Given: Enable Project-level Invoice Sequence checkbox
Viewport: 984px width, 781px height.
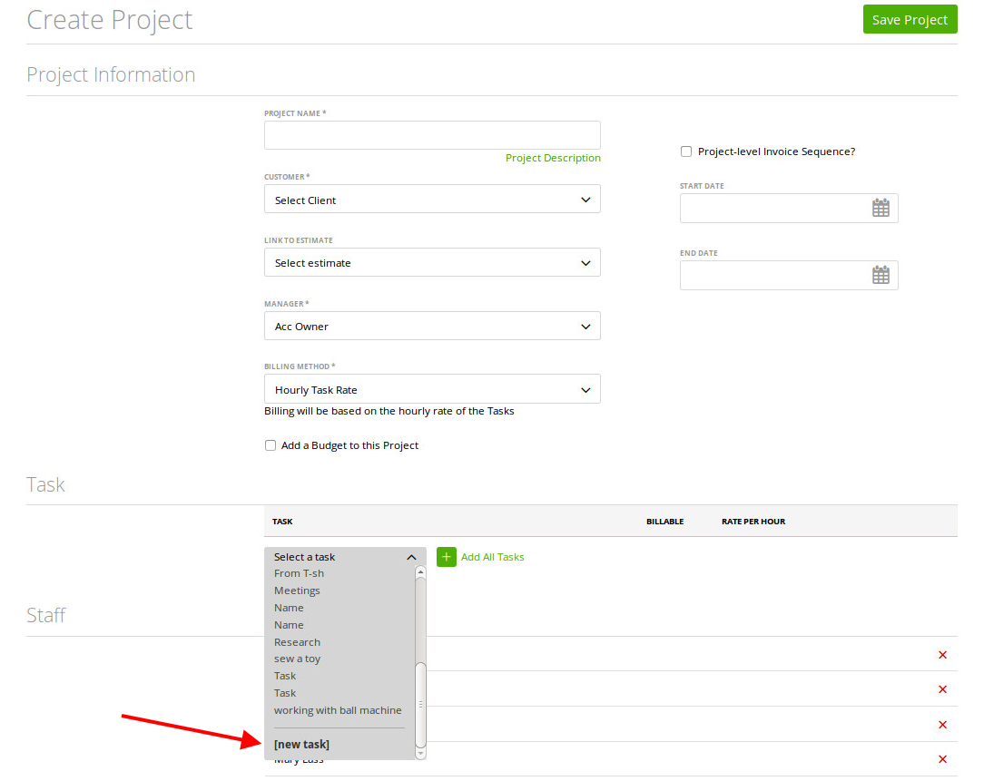Looking at the screenshot, I should [x=686, y=151].
